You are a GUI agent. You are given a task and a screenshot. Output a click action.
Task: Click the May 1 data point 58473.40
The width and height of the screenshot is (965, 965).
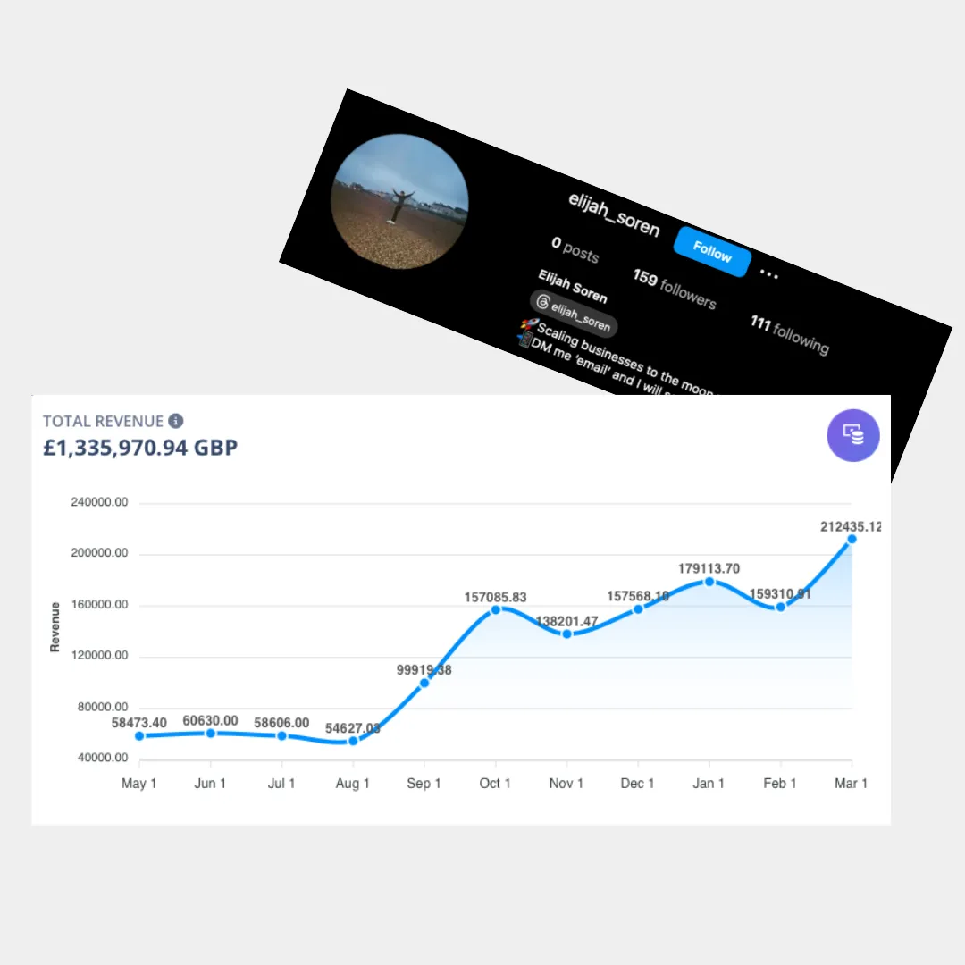[139, 735]
